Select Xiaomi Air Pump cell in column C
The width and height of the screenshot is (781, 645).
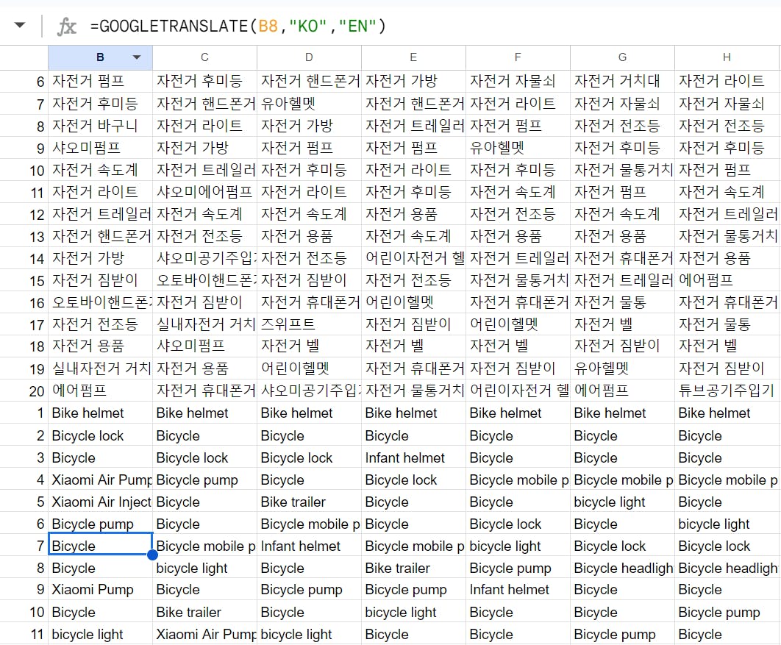point(204,634)
